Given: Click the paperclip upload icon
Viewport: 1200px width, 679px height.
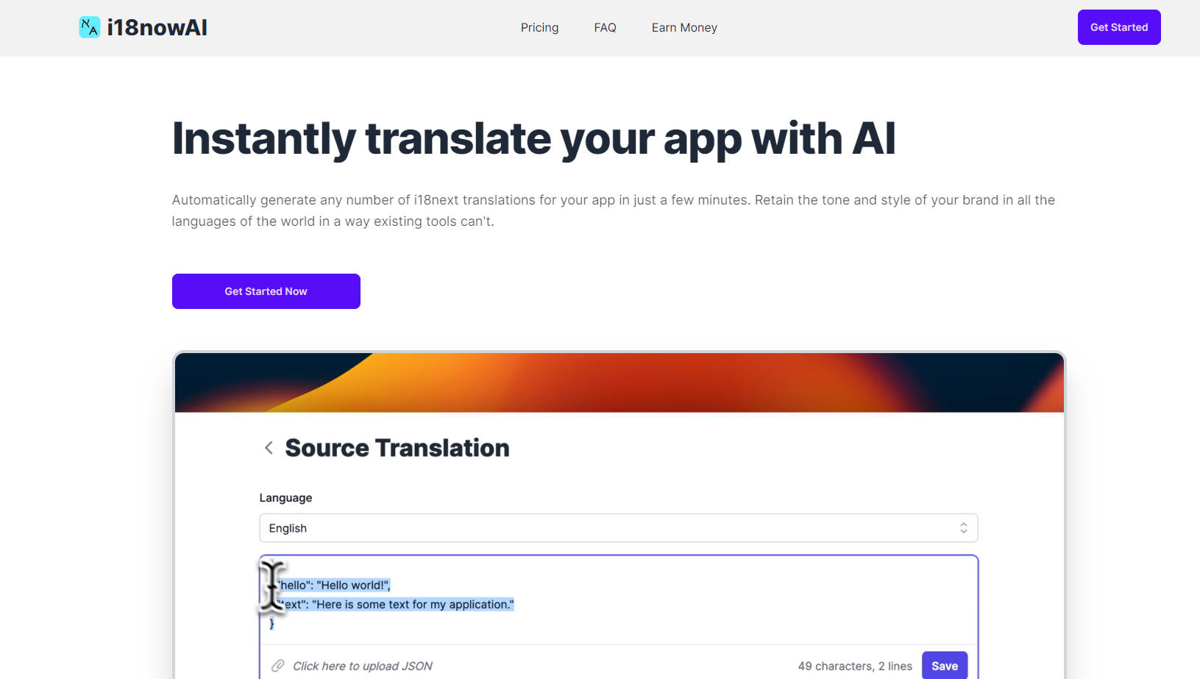Looking at the screenshot, I should click(277, 666).
